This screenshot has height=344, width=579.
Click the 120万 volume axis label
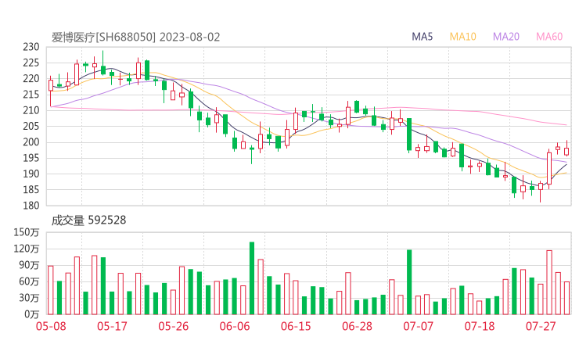coord(27,249)
